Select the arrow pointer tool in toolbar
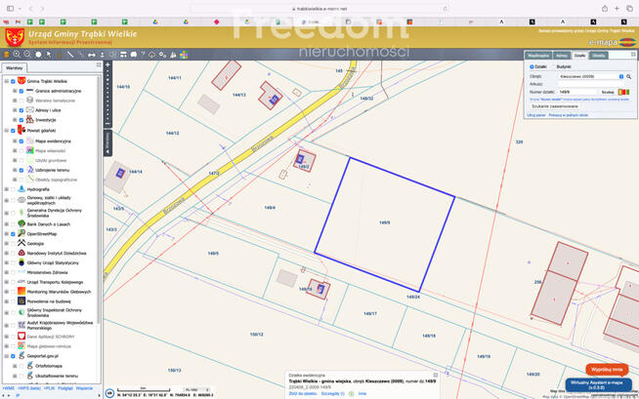 [x=49, y=55]
